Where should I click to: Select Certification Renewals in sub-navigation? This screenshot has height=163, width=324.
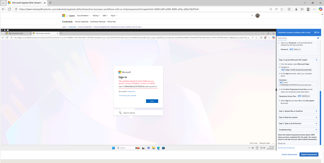pyautogui.click(x=98, y=22)
